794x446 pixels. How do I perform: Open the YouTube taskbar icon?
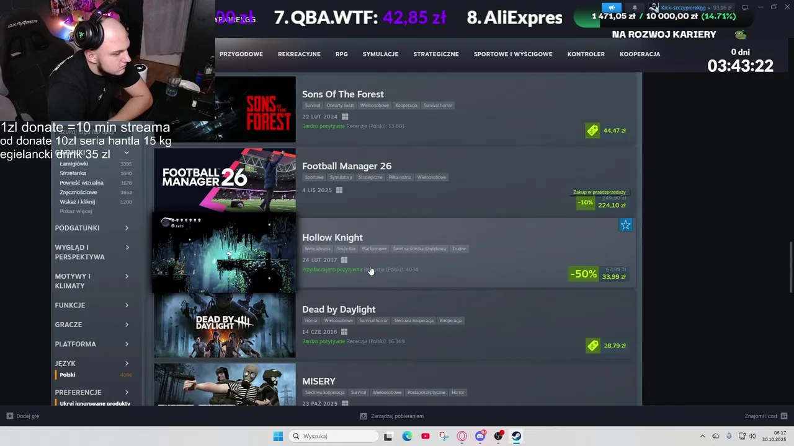click(425, 436)
